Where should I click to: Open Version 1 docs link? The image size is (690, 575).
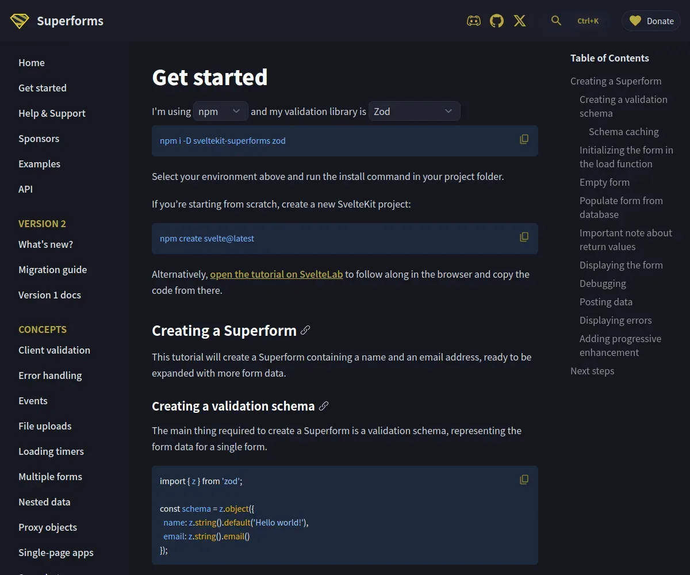coord(49,295)
